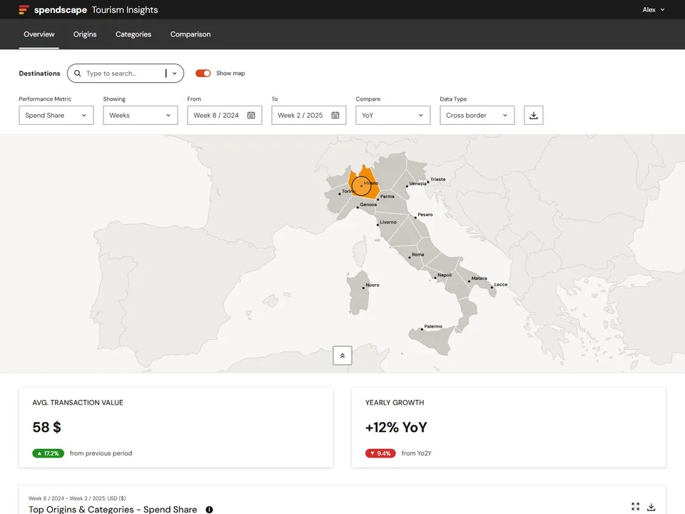Screen dimensions: 685x514
Task: Click the Type to search destinations field
Action: (124, 74)
